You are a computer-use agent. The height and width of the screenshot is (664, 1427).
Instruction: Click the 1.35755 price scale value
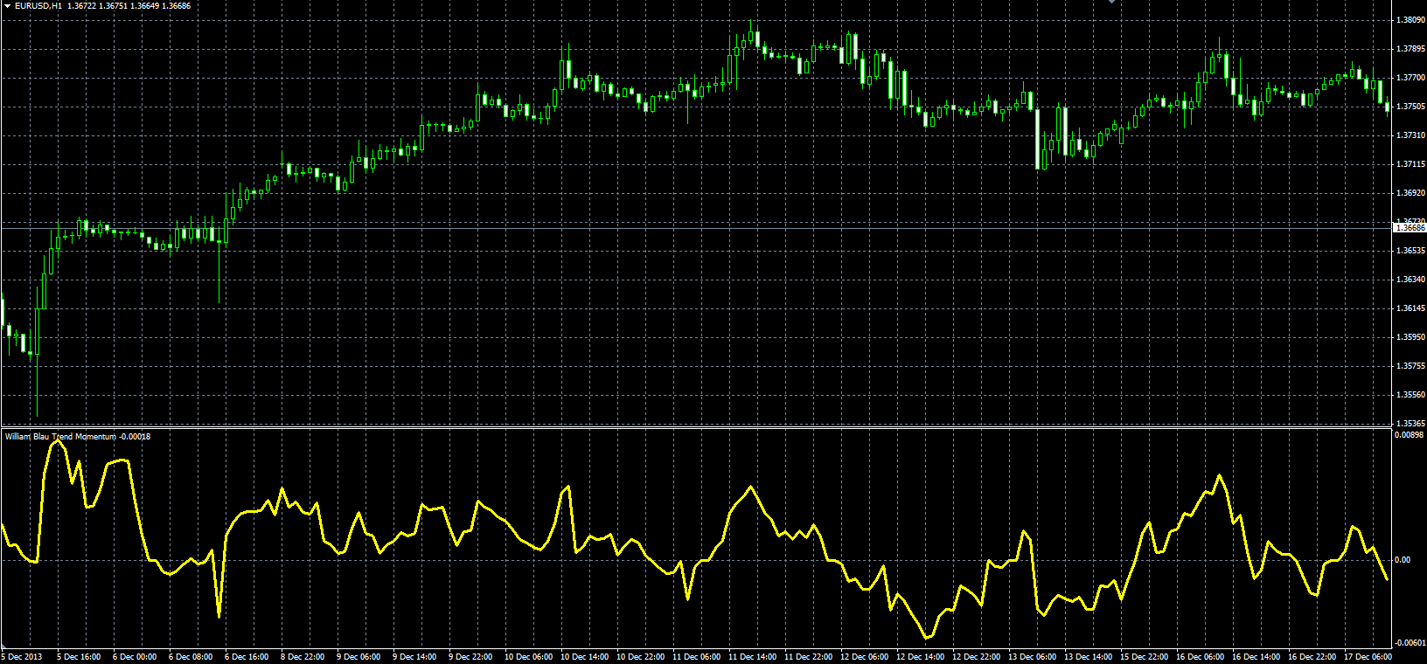click(1410, 366)
